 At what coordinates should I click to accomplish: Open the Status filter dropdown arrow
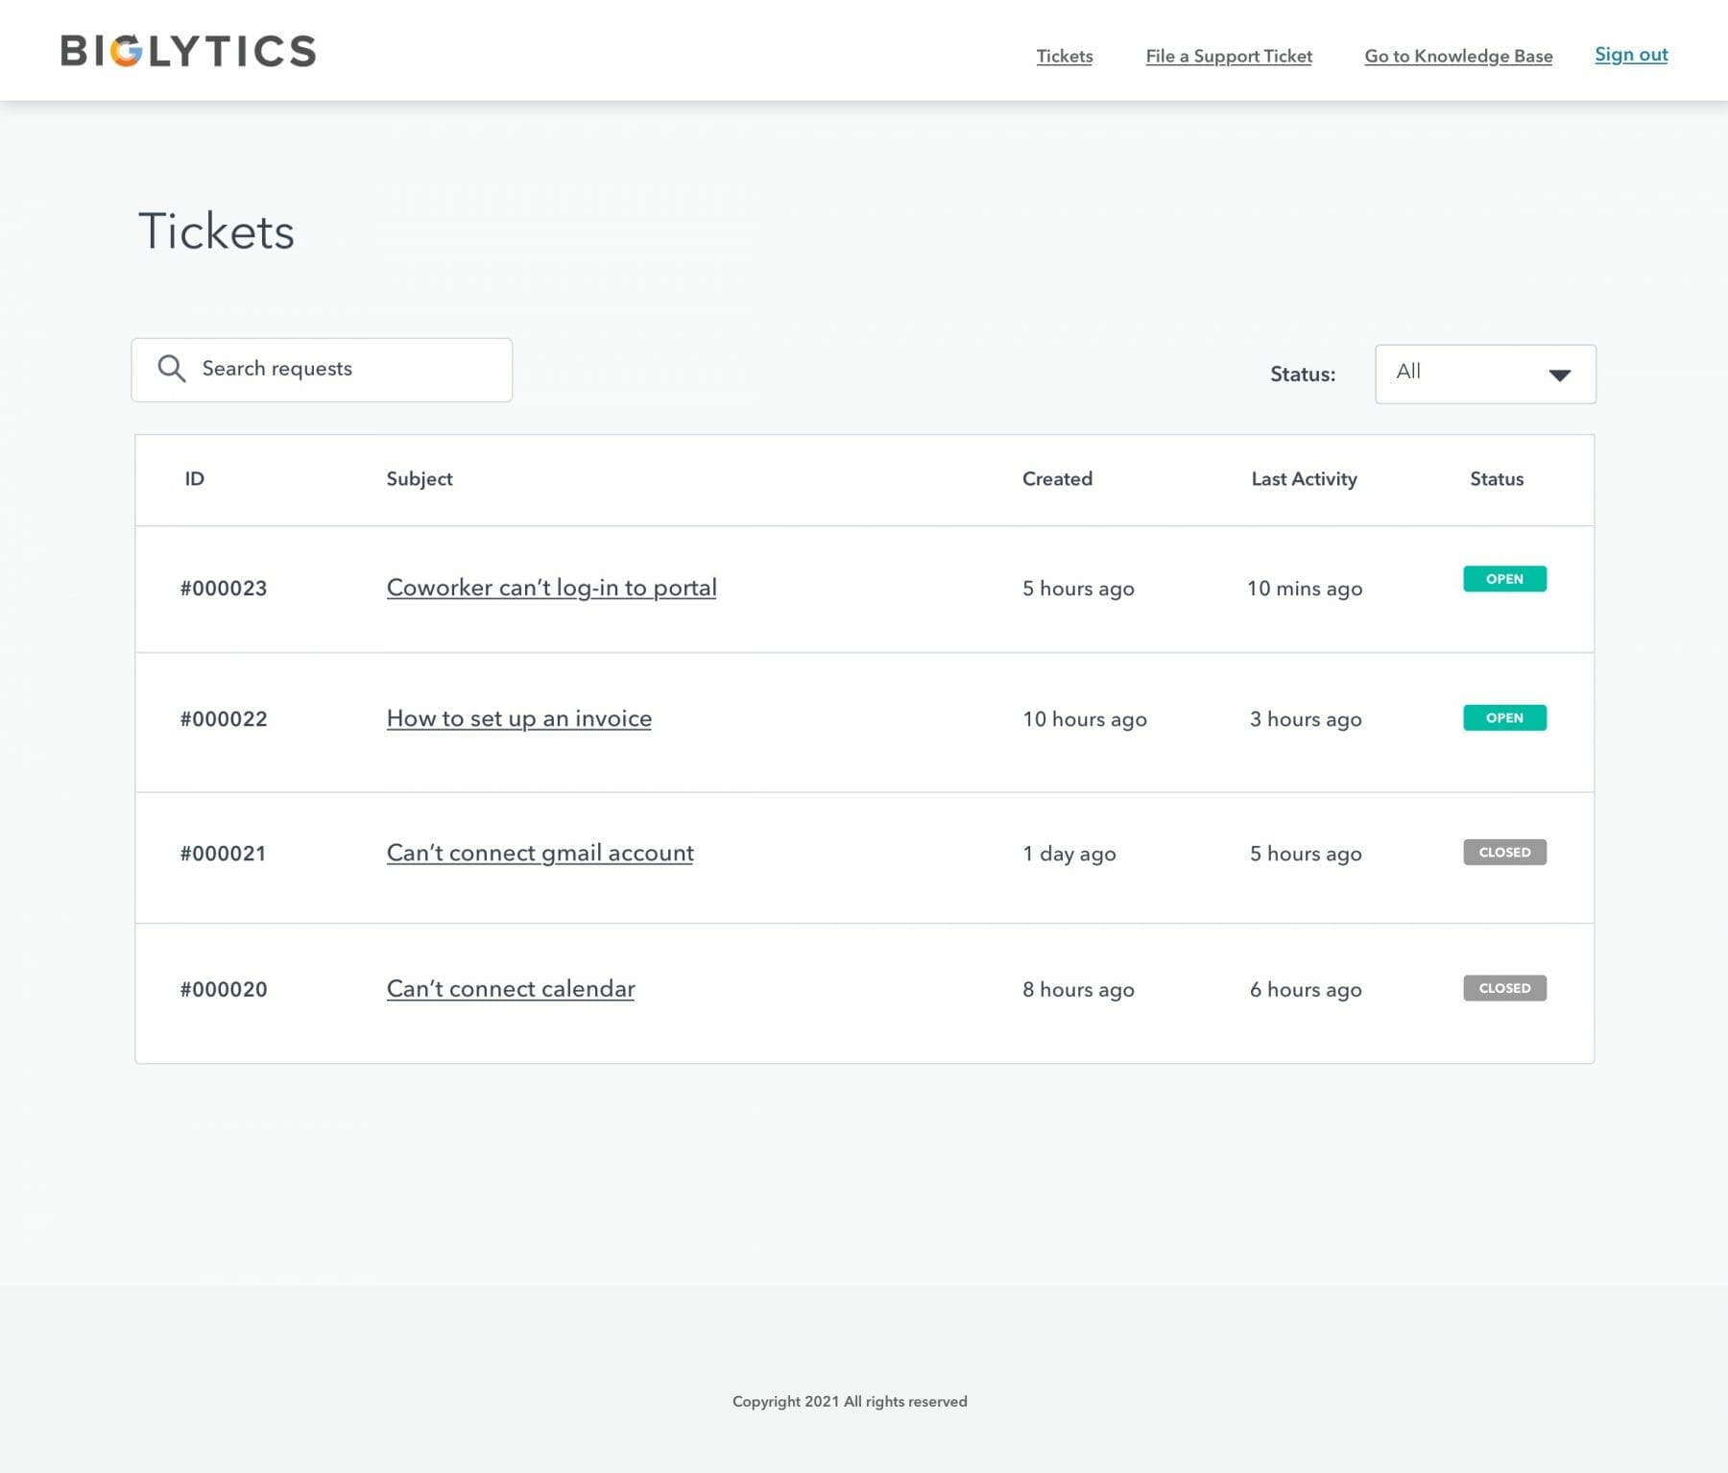coord(1559,374)
